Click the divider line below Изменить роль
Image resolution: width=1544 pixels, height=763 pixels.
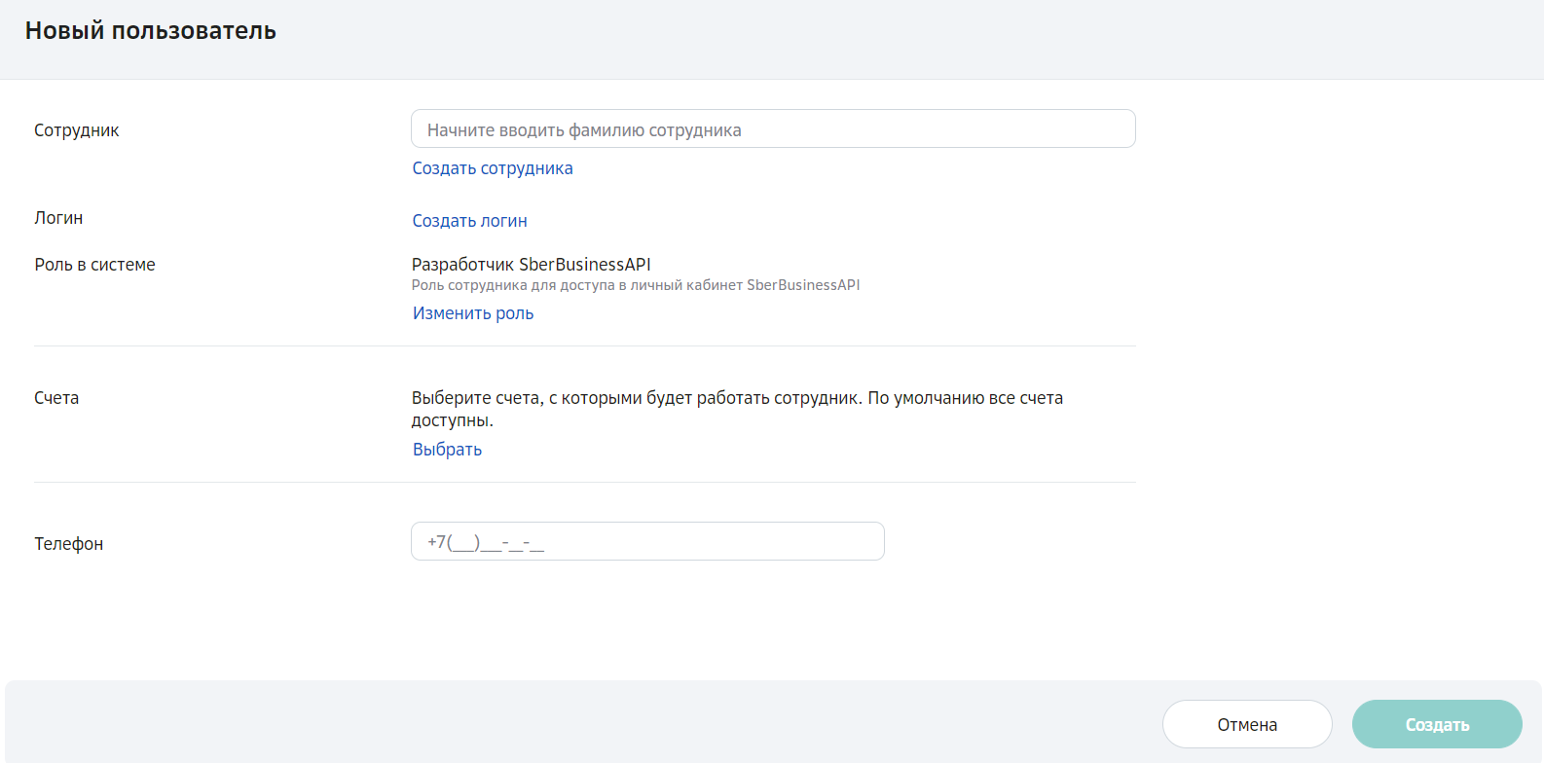[x=585, y=345]
